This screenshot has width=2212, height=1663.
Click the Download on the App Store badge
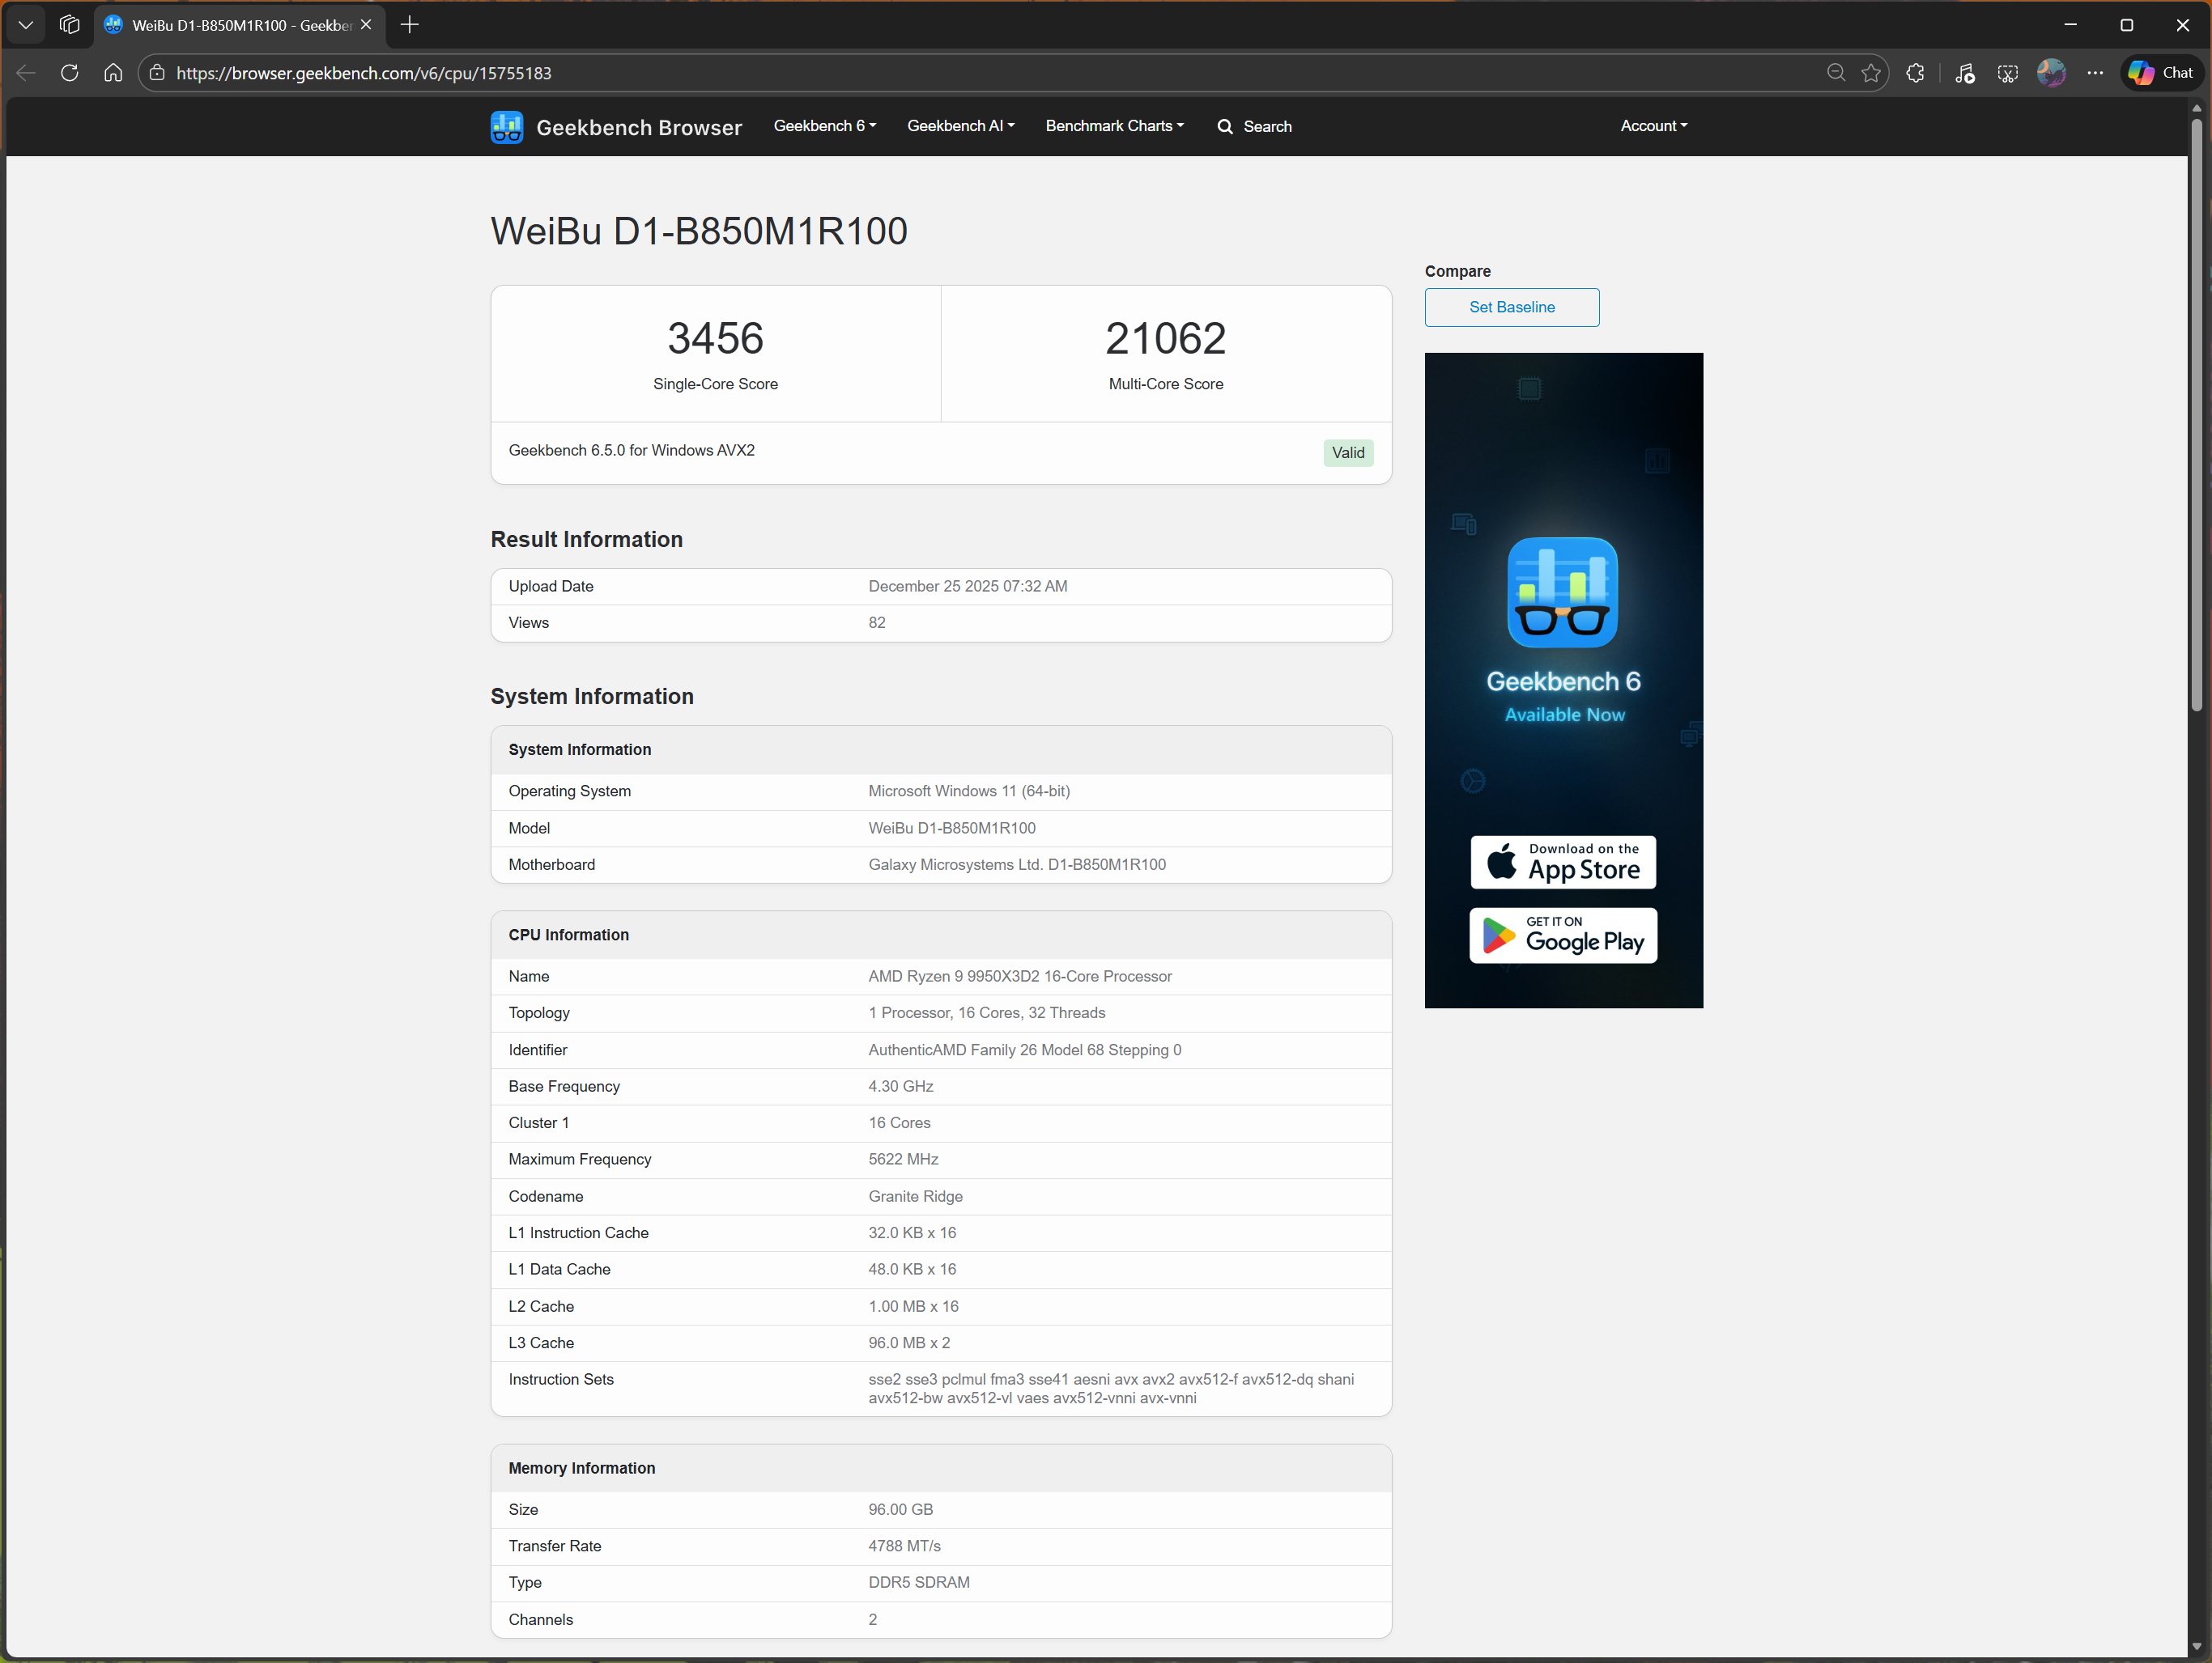(1562, 862)
